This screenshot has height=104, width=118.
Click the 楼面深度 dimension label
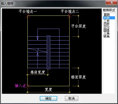pyautogui.click(x=78, y=77)
